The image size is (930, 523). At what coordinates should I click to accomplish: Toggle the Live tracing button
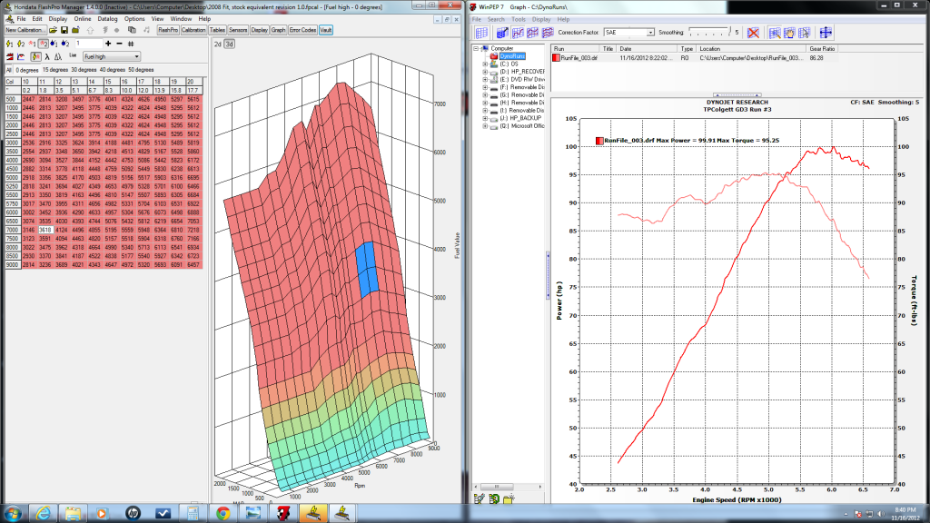click(x=73, y=55)
